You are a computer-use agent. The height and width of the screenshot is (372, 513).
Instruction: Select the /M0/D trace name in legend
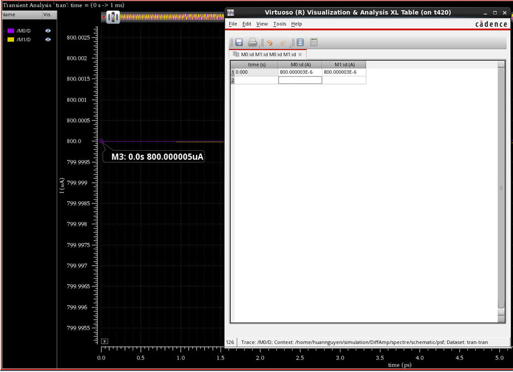pos(23,31)
